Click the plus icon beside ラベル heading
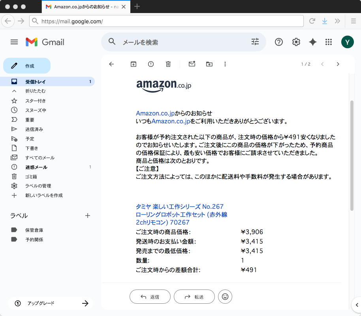 (88, 216)
